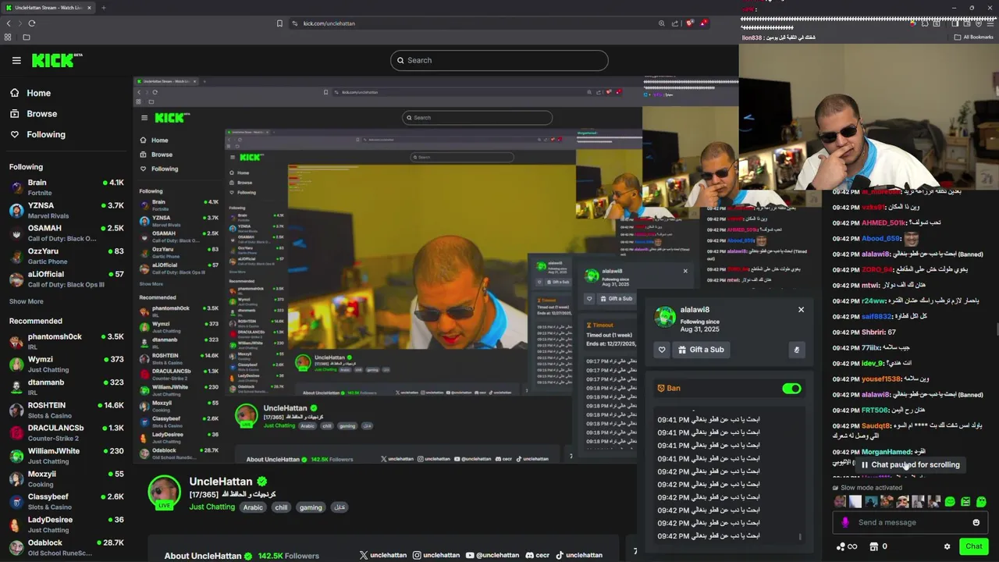Image resolution: width=999 pixels, height=562 pixels.
Task: Close the alalawi8 user card
Action: point(801,310)
